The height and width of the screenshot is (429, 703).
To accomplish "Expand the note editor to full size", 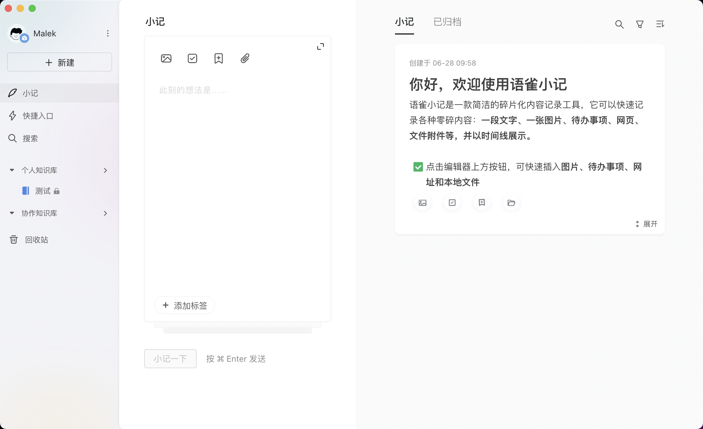I will pyautogui.click(x=321, y=46).
